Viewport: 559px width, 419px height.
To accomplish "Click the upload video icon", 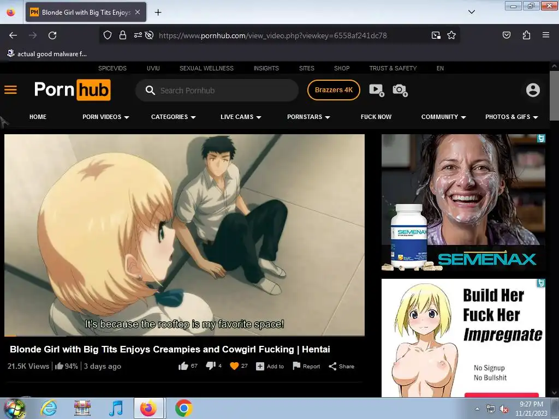I will point(377,90).
